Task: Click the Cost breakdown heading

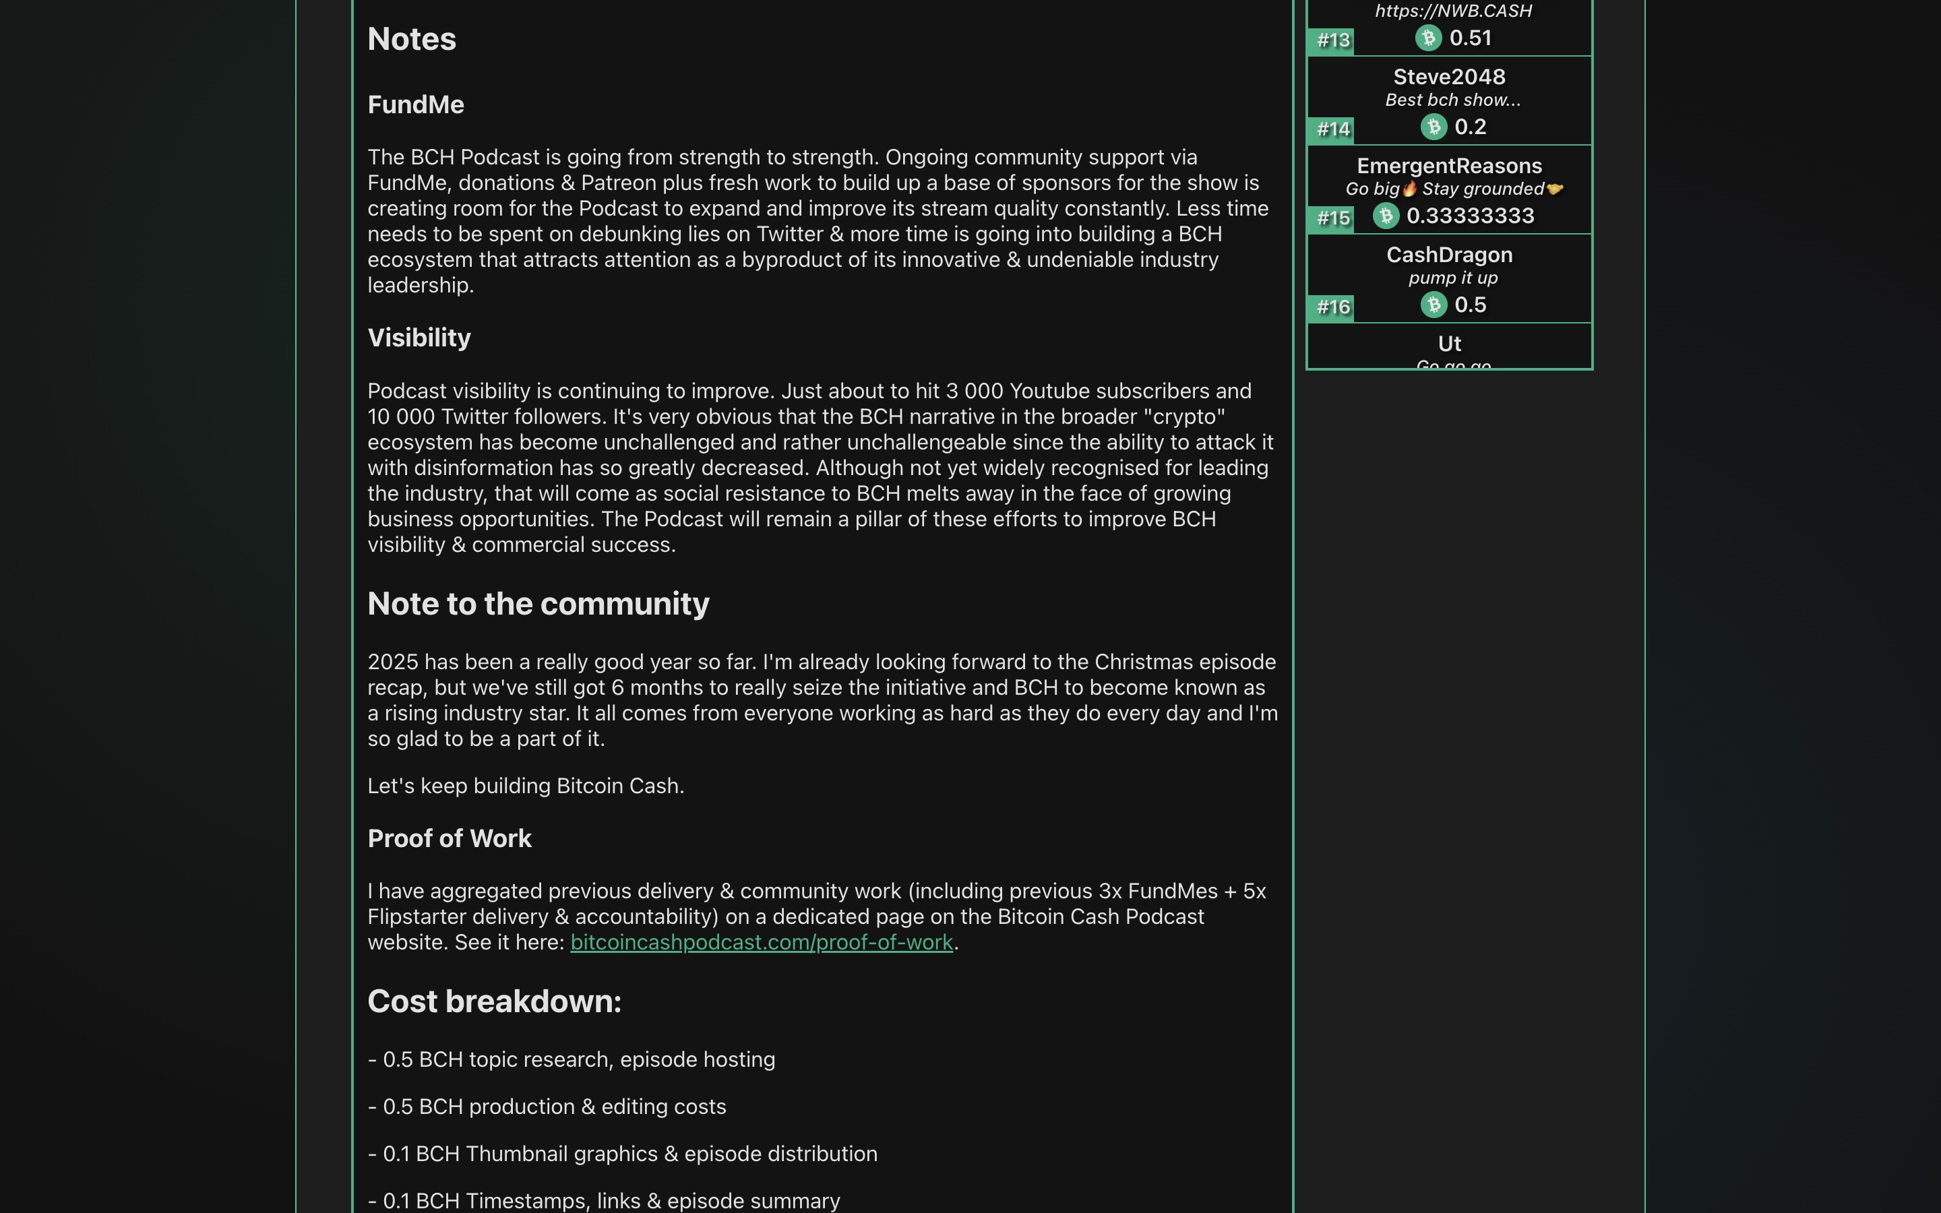Action: [x=494, y=1001]
